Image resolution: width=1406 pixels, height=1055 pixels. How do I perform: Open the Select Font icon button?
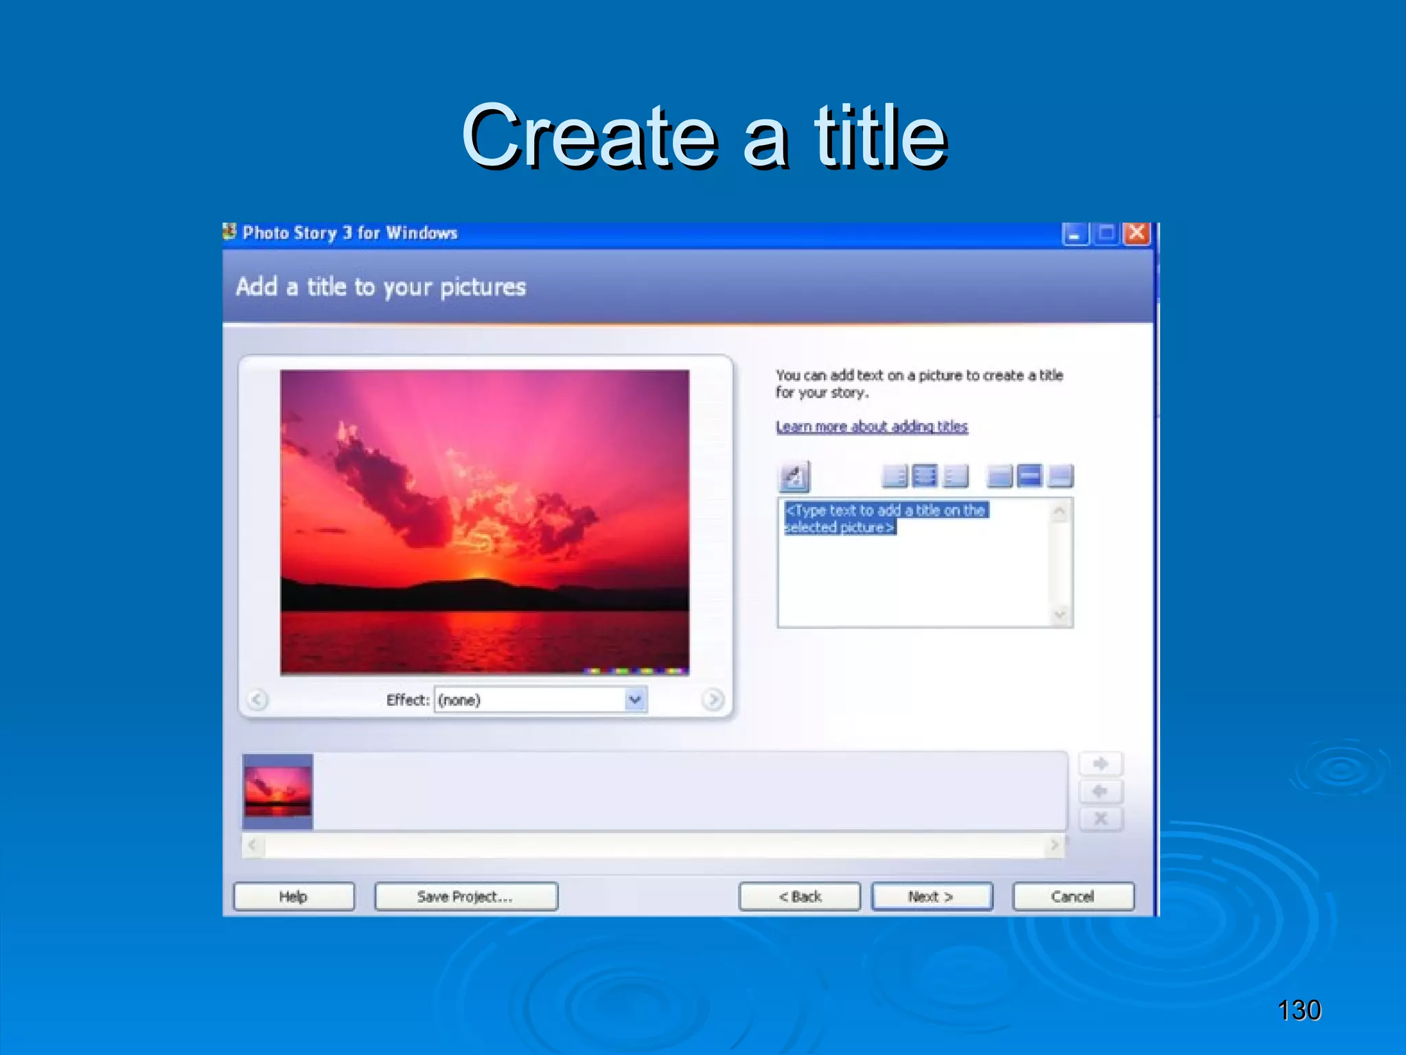pyautogui.click(x=794, y=476)
